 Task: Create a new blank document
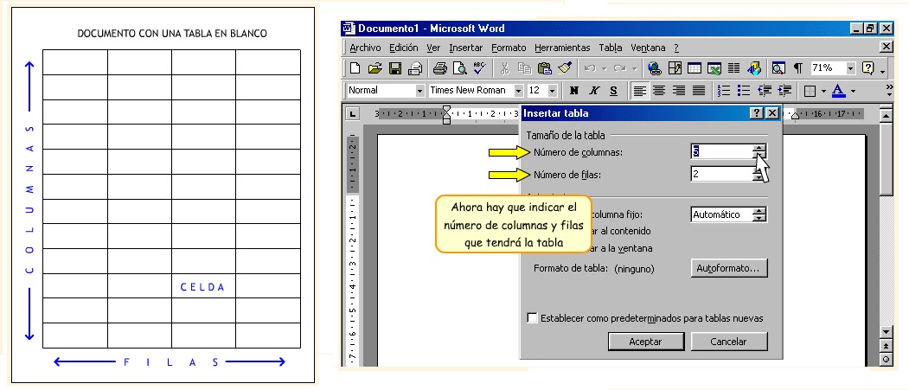point(355,68)
